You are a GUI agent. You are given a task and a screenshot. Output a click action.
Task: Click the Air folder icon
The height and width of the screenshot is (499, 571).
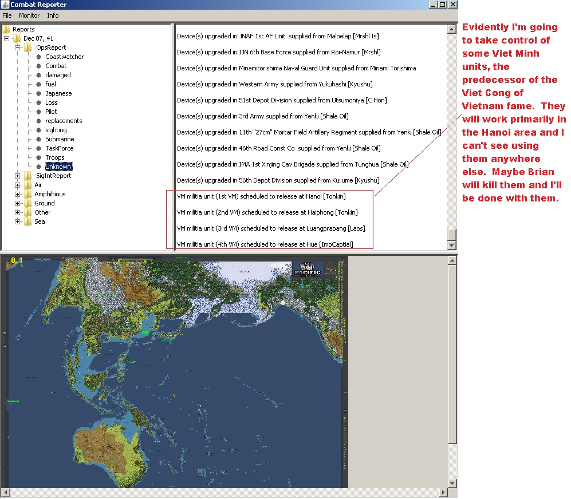(28, 185)
